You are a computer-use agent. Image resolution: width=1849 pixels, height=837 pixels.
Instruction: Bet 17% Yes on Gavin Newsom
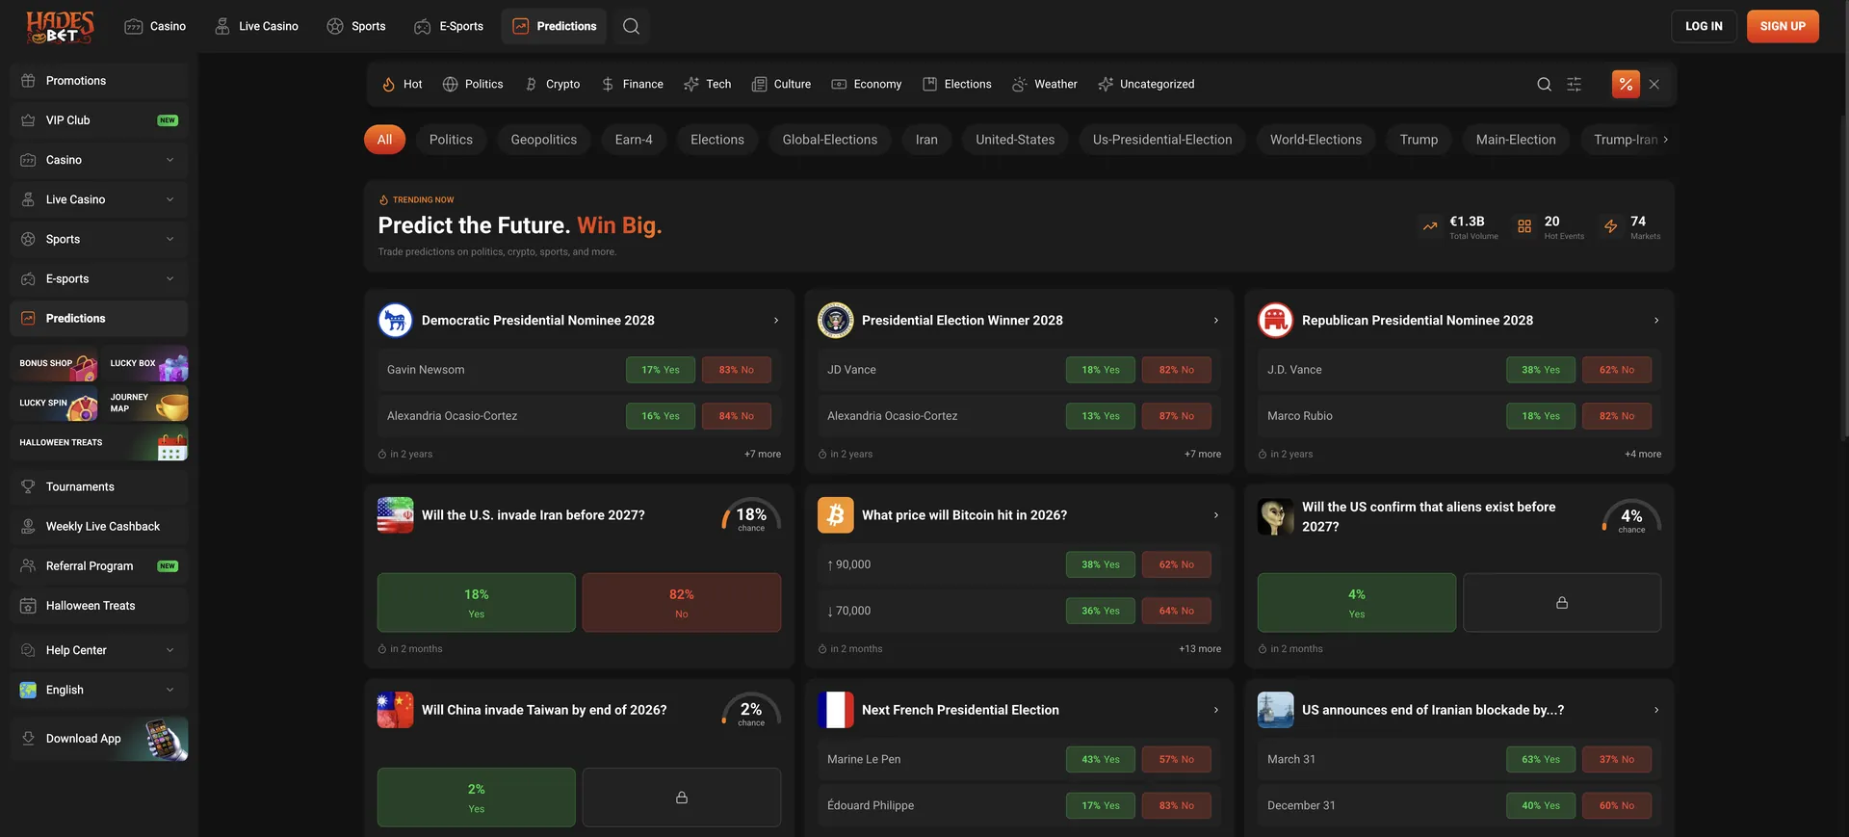tap(661, 370)
